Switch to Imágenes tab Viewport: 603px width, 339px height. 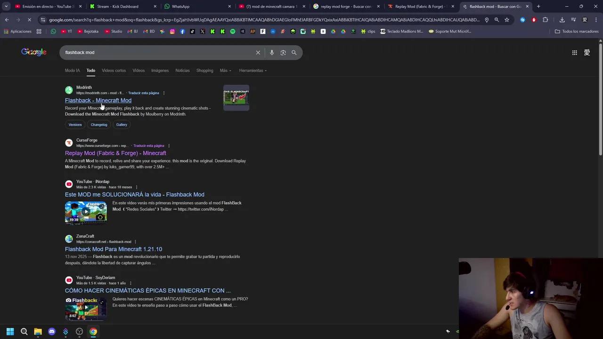(160, 71)
